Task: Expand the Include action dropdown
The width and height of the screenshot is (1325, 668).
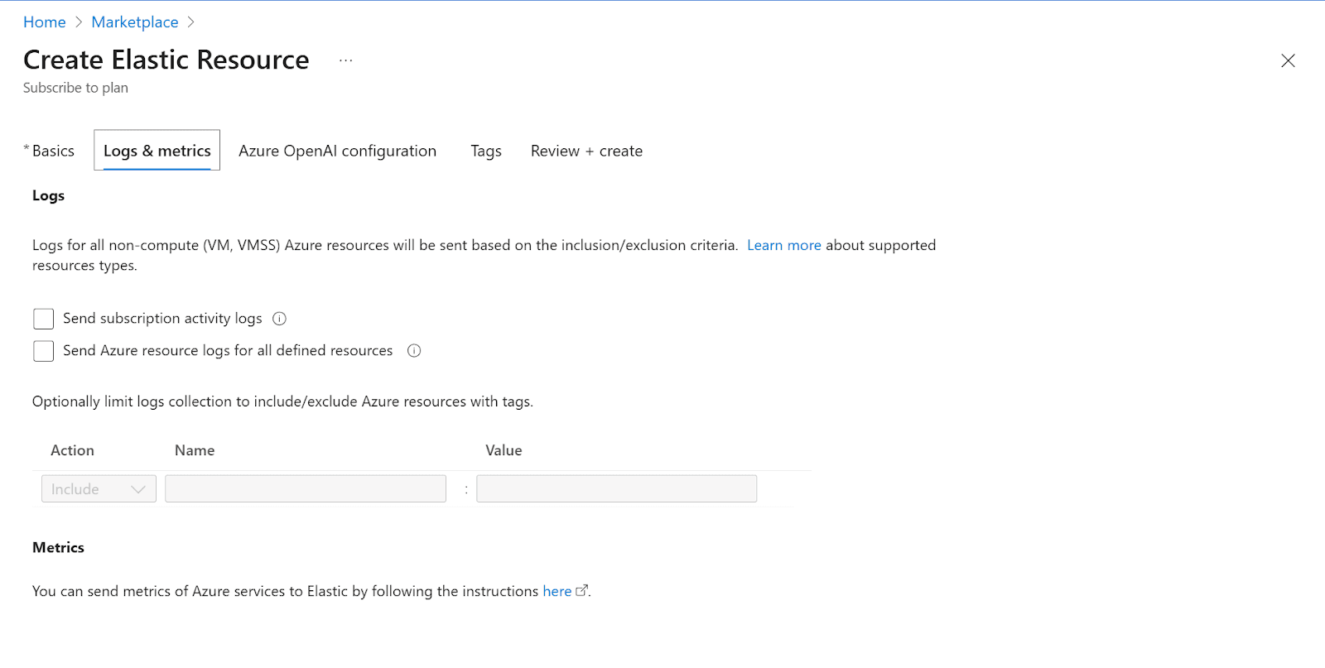Action: [x=98, y=489]
